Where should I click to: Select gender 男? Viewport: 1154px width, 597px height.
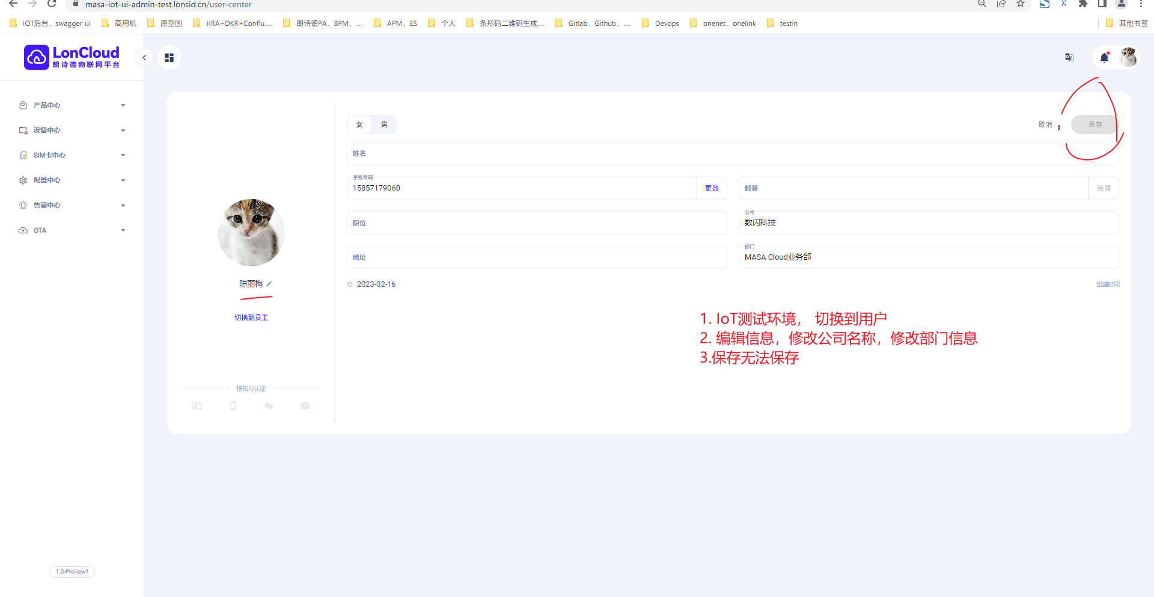pyautogui.click(x=384, y=124)
